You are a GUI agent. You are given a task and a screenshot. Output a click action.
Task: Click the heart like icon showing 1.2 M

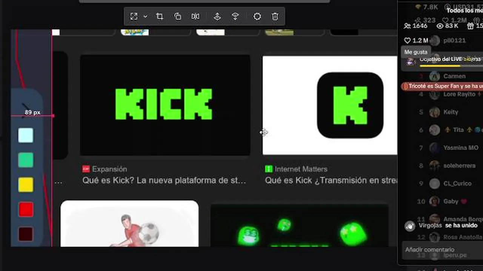(407, 40)
